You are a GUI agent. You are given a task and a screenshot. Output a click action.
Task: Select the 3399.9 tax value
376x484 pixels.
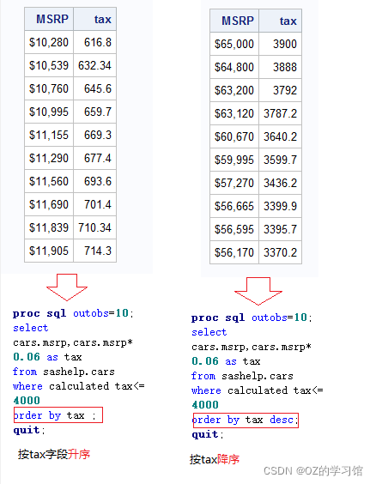(281, 206)
